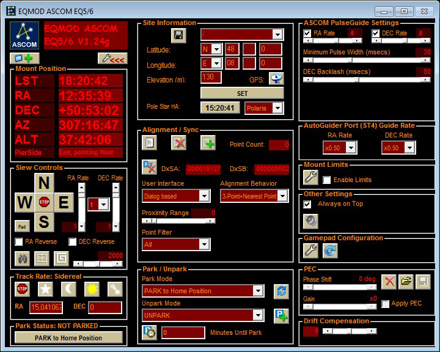This screenshot has width=440, height=352.
Task: Toggle RA Rate PulseGuide checkbox
Action: (307, 34)
